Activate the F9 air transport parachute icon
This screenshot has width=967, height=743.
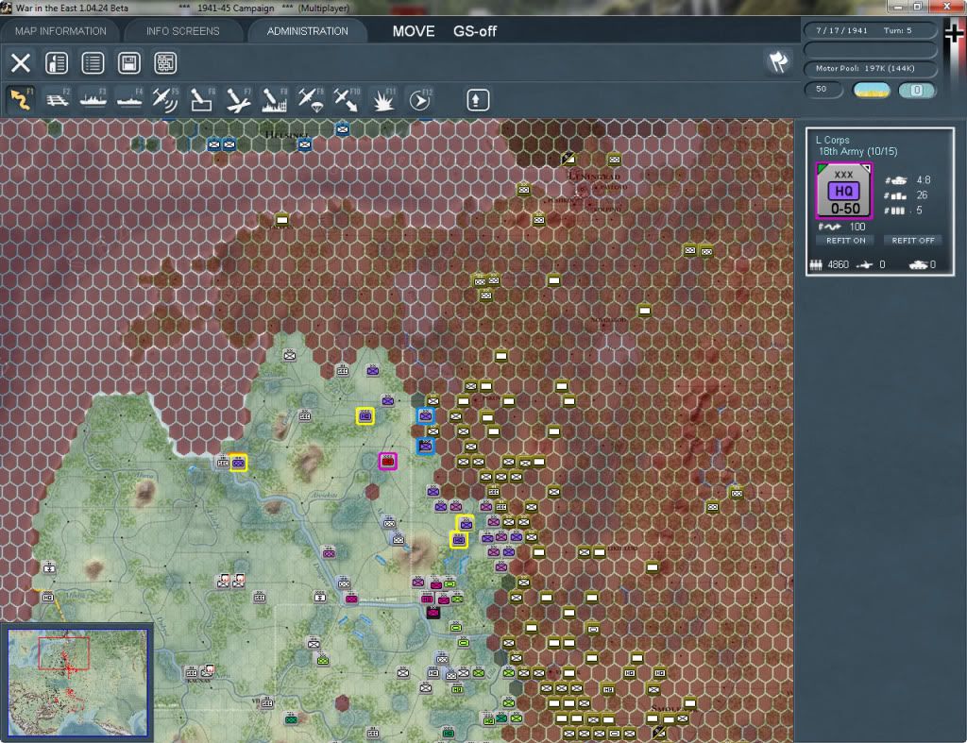coord(310,100)
